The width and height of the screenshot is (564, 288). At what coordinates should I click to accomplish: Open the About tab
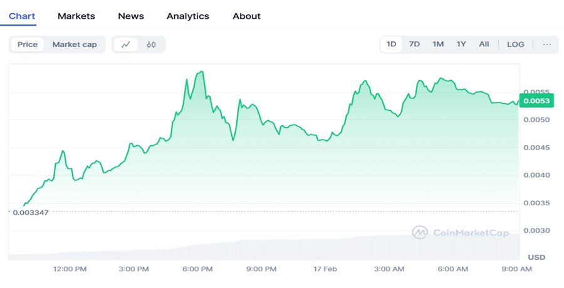(x=246, y=16)
